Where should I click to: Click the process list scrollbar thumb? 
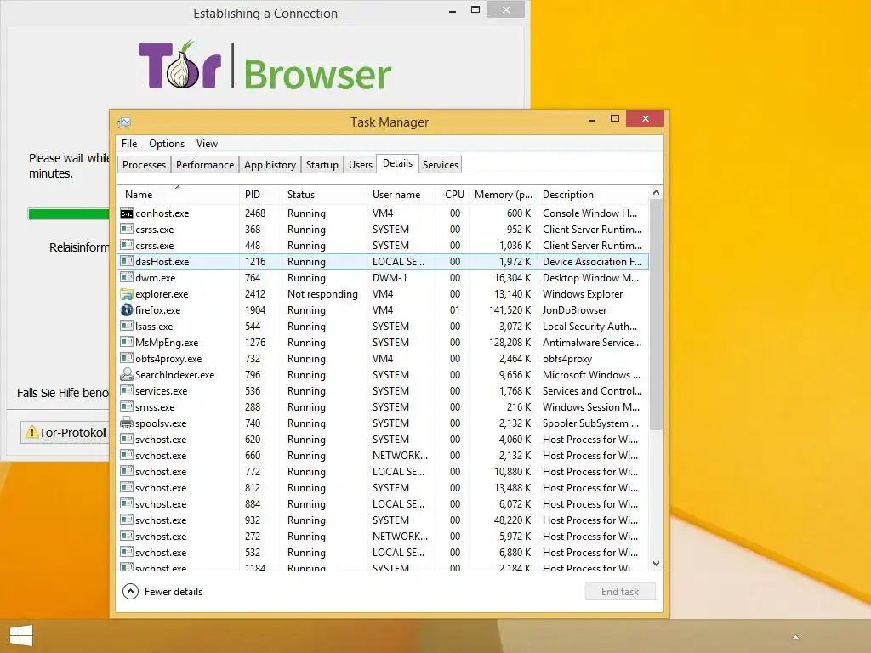coord(656,314)
